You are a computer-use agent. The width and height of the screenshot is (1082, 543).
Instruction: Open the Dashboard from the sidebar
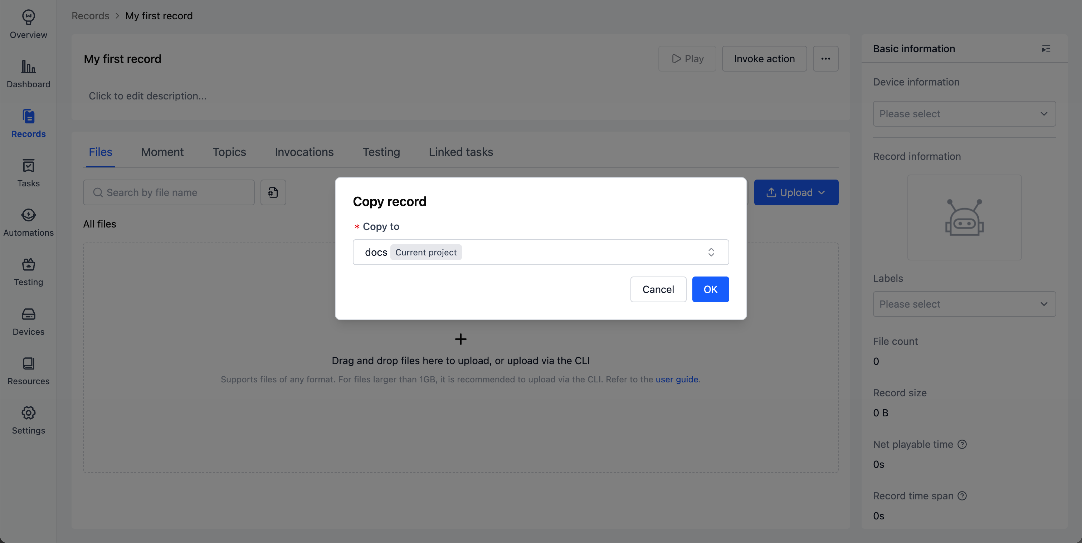point(28,74)
